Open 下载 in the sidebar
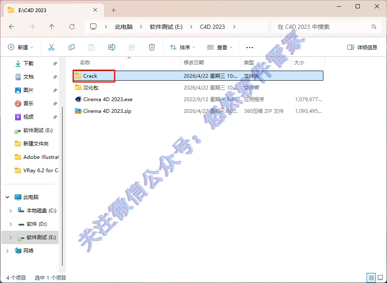Viewport: 387px width, 283px height. click(28, 64)
